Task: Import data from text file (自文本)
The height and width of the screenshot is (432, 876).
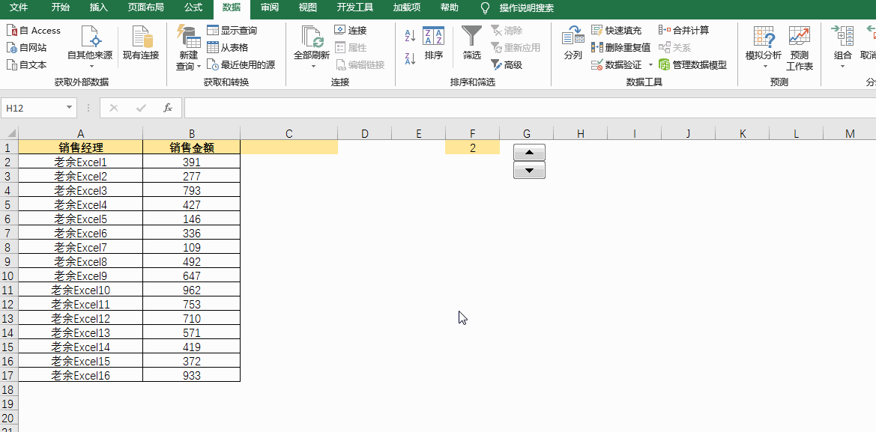Action: [x=27, y=64]
